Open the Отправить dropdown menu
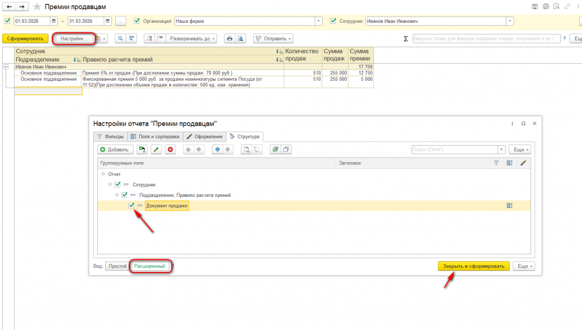The image size is (582, 330). coord(273,38)
